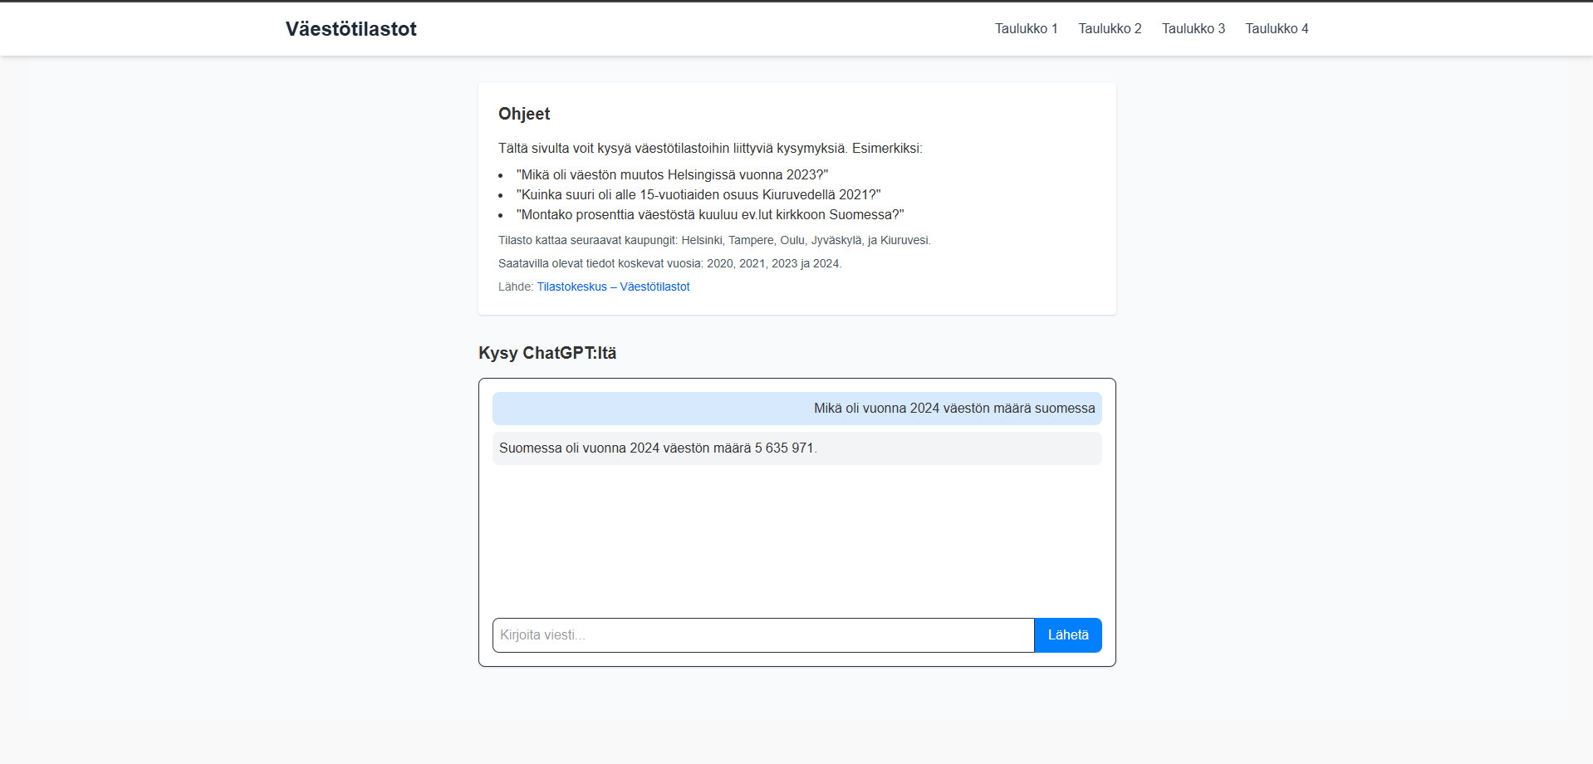
Task: Click the Ohjeet heading
Action: click(524, 114)
